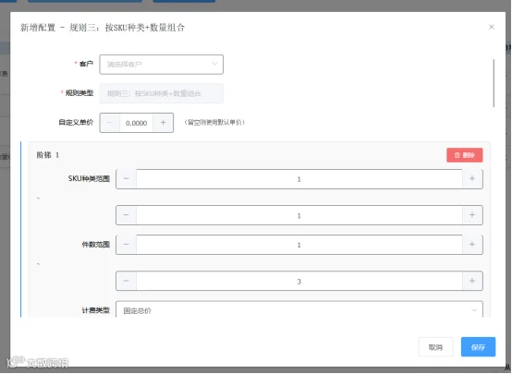The width and height of the screenshot is (512, 374).
Task: Increase 件数范围 minimum with plus icon
Action: (472, 245)
